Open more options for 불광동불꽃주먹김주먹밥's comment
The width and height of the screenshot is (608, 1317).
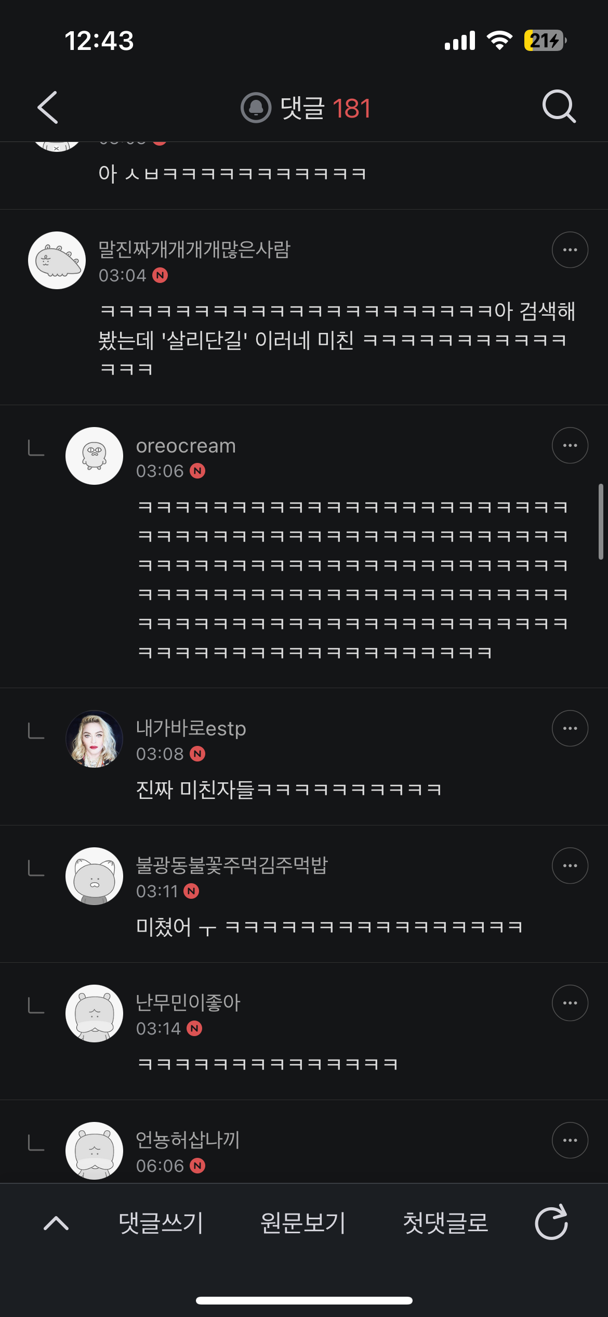click(x=570, y=866)
